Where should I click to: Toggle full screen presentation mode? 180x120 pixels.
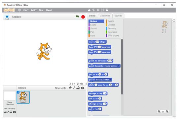[7, 17]
